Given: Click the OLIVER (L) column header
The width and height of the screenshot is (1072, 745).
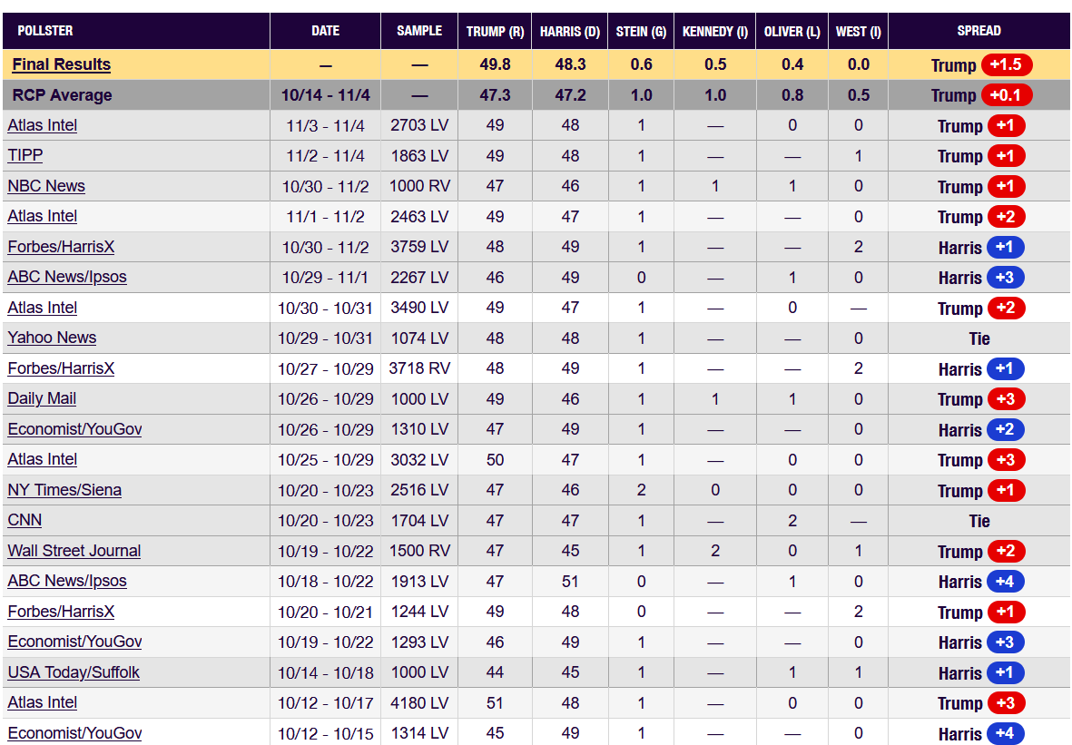Looking at the screenshot, I should (x=792, y=32).
